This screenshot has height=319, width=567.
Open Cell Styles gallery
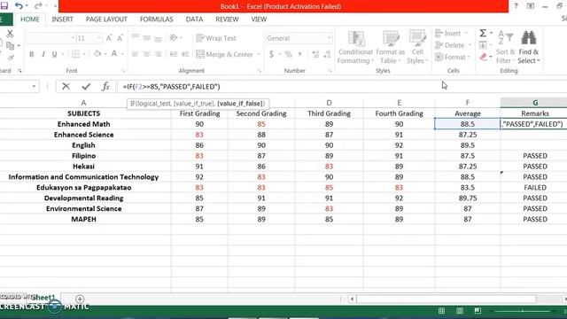point(417,47)
